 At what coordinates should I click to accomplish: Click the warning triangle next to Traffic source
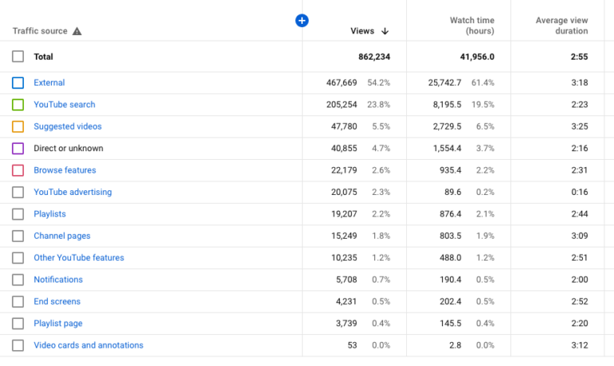click(77, 31)
